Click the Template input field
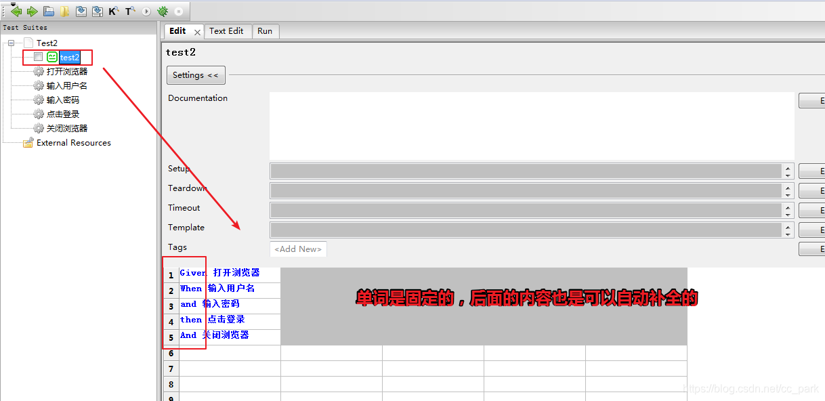 point(526,230)
